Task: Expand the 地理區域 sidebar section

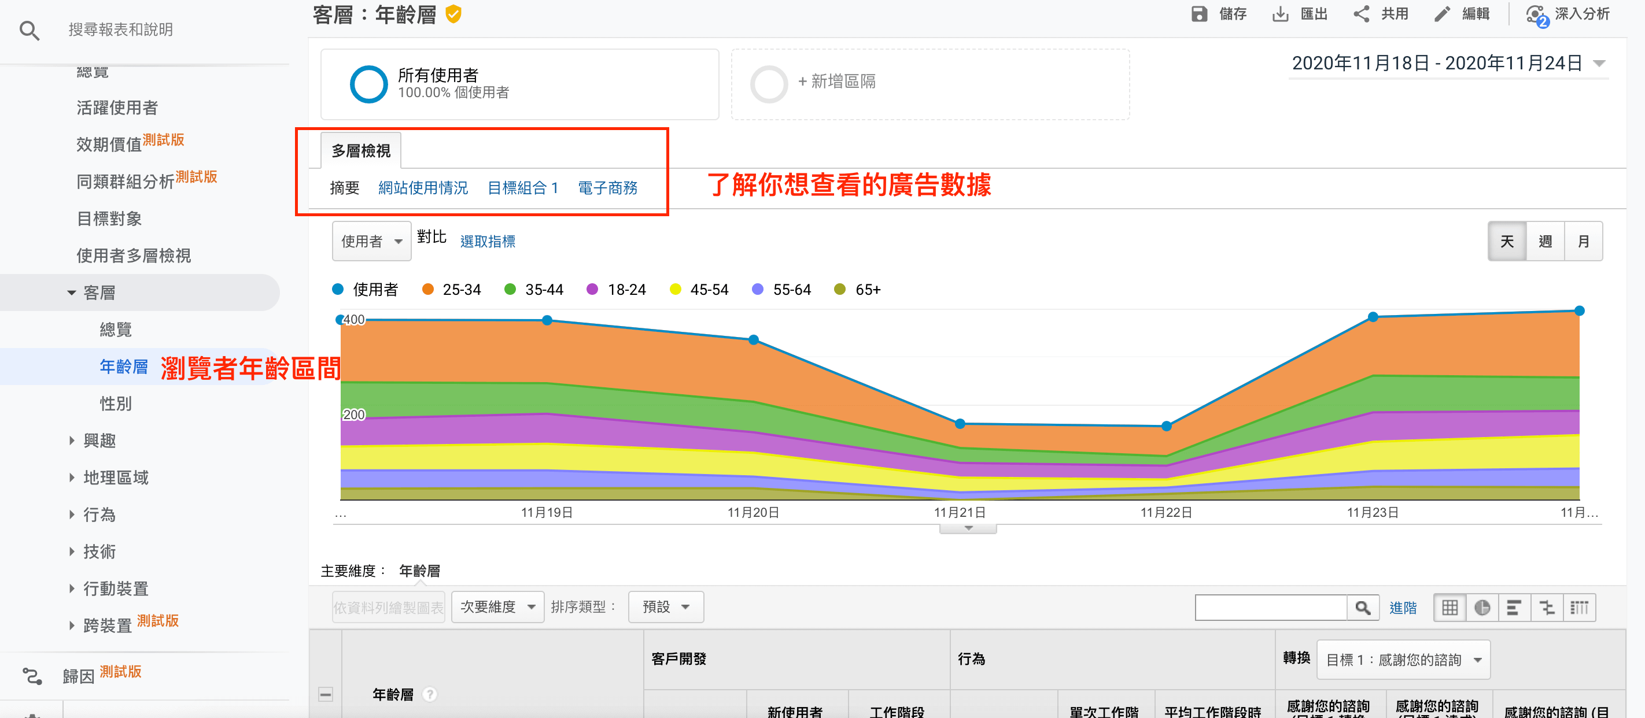Action: point(72,478)
